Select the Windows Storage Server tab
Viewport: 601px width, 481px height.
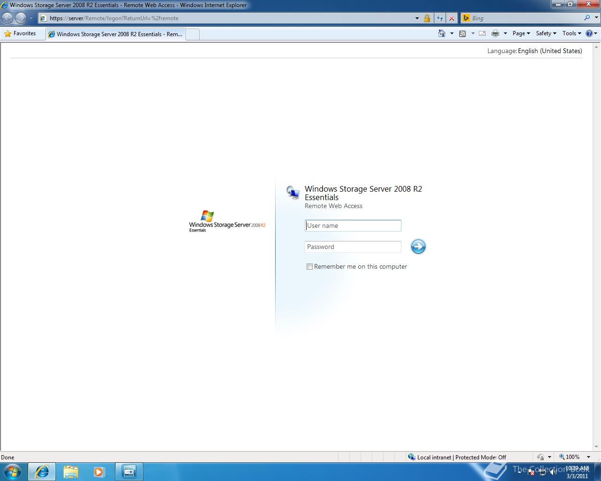tap(116, 34)
